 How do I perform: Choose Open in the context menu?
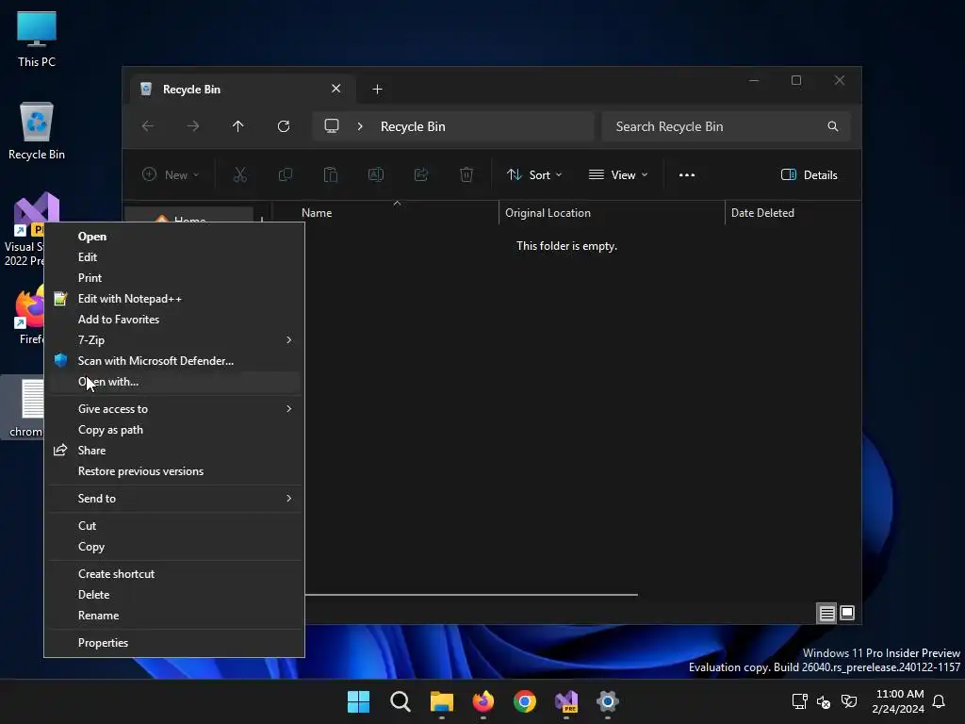[x=174, y=237]
